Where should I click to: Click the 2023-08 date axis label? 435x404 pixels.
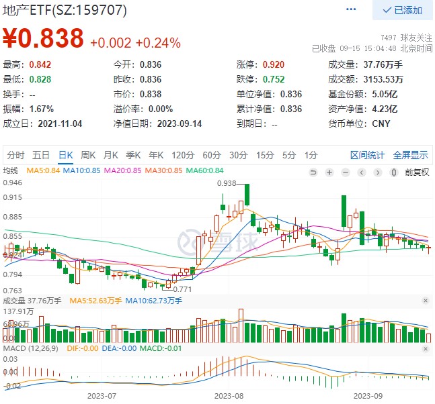click(229, 396)
